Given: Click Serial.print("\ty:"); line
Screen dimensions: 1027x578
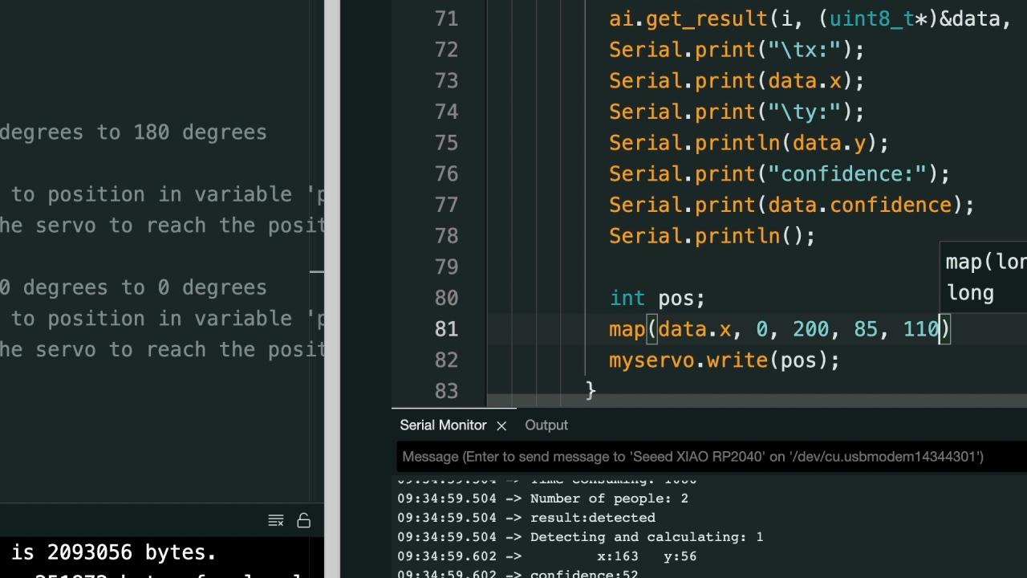Looking at the screenshot, I should (x=737, y=112).
